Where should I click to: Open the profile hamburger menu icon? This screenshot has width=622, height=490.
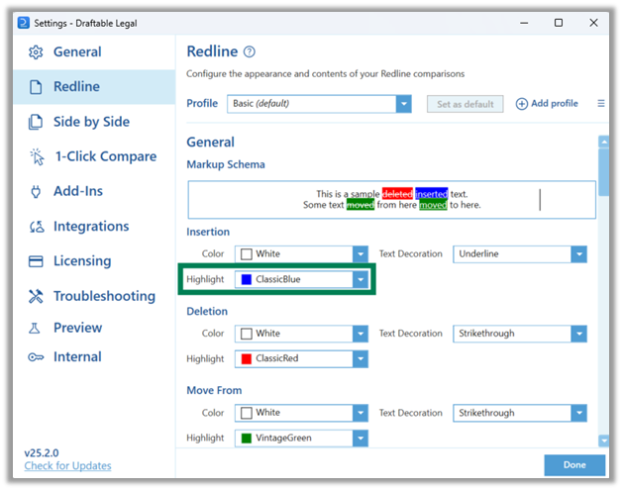point(601,104)
